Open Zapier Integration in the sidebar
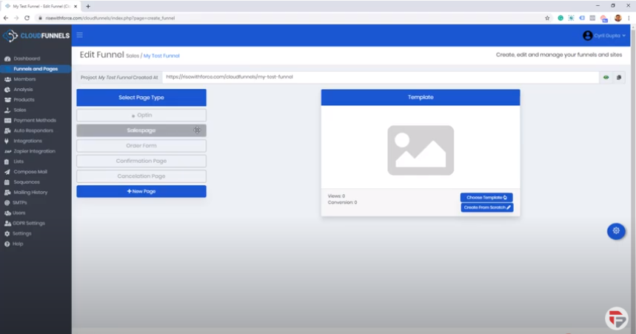636x334 pixels. pyautogui.click(x=35, y=151)
